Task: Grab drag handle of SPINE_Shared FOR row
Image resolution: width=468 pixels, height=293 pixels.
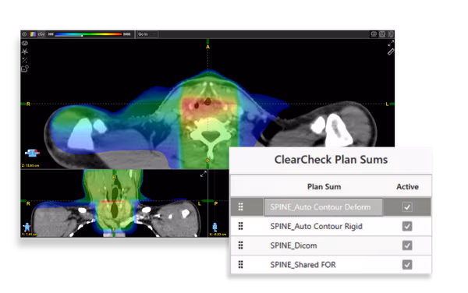Action: click(x=241, y=264)
